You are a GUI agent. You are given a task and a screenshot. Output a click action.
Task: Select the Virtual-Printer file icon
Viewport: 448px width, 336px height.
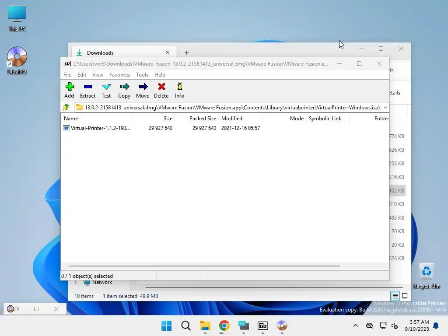point(66,128)
